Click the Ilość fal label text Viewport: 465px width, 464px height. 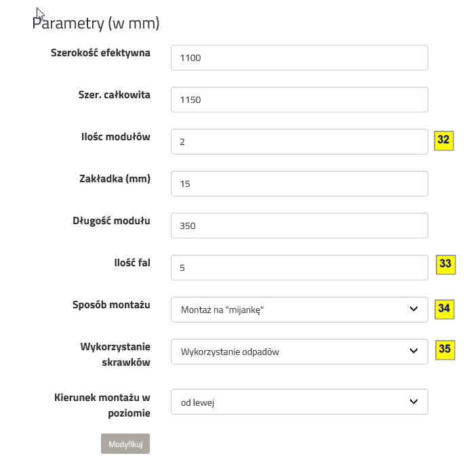132,262
